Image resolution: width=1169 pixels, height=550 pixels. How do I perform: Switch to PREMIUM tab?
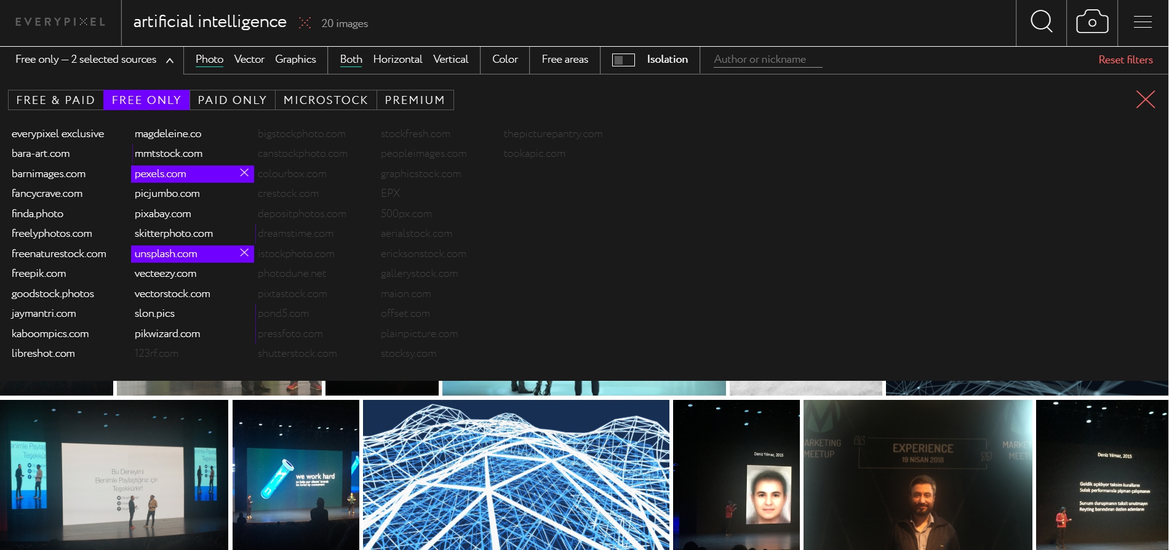(415, 100)
